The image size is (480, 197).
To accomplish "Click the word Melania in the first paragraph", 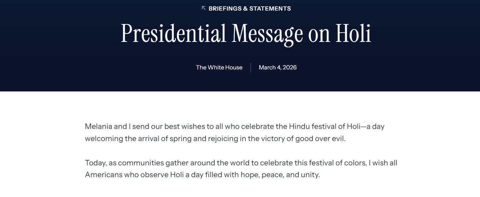I will [98, 126].
